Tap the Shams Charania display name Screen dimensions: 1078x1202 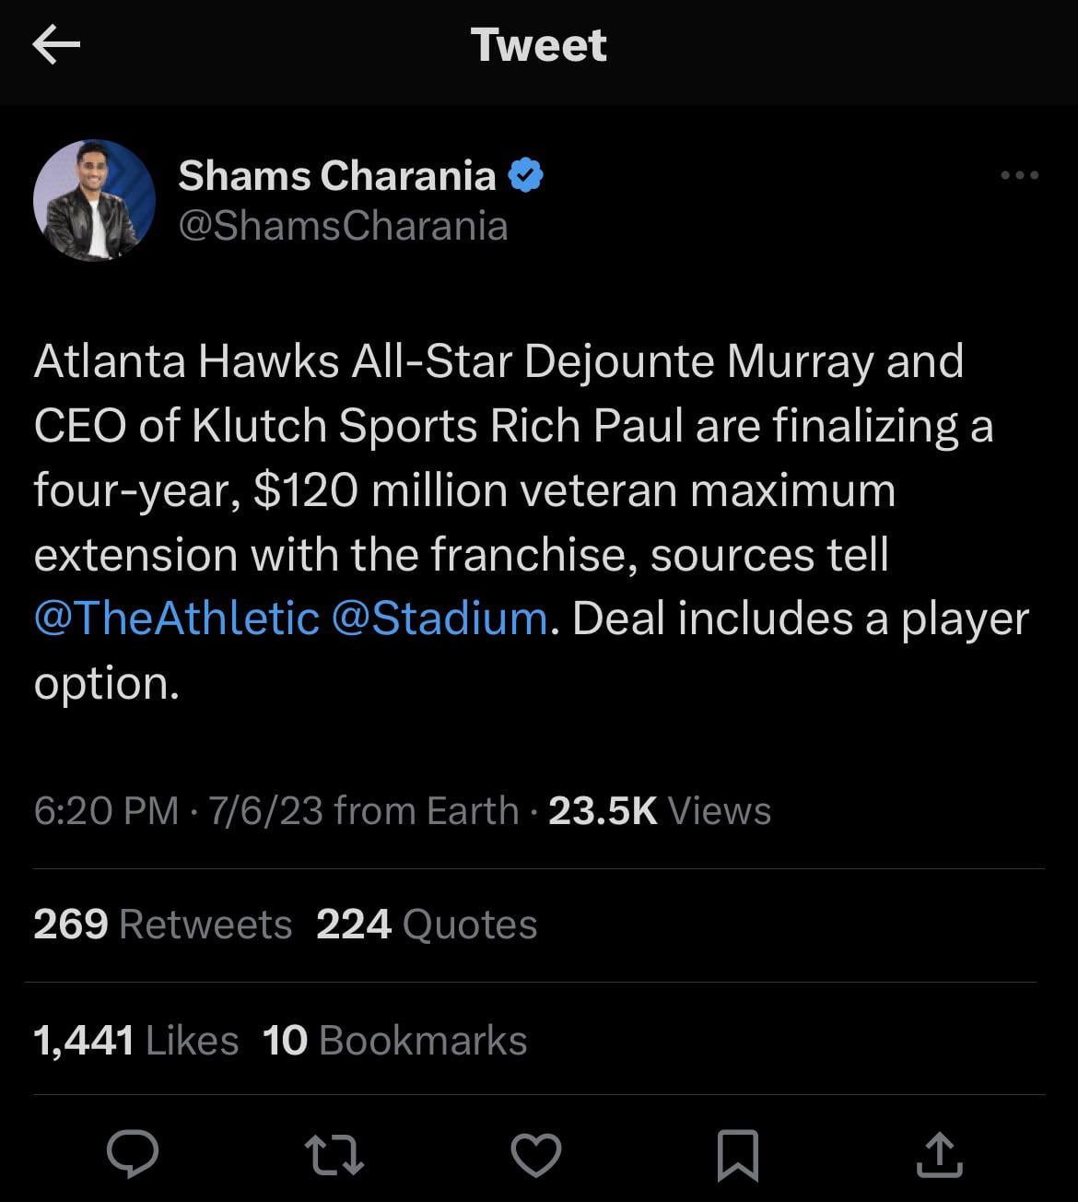[336, 175]
